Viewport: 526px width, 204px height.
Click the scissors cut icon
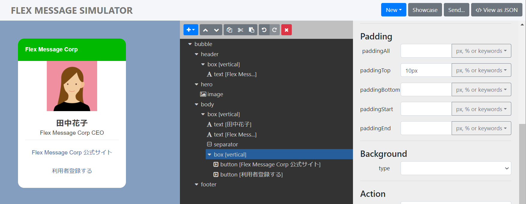(241, 30)
